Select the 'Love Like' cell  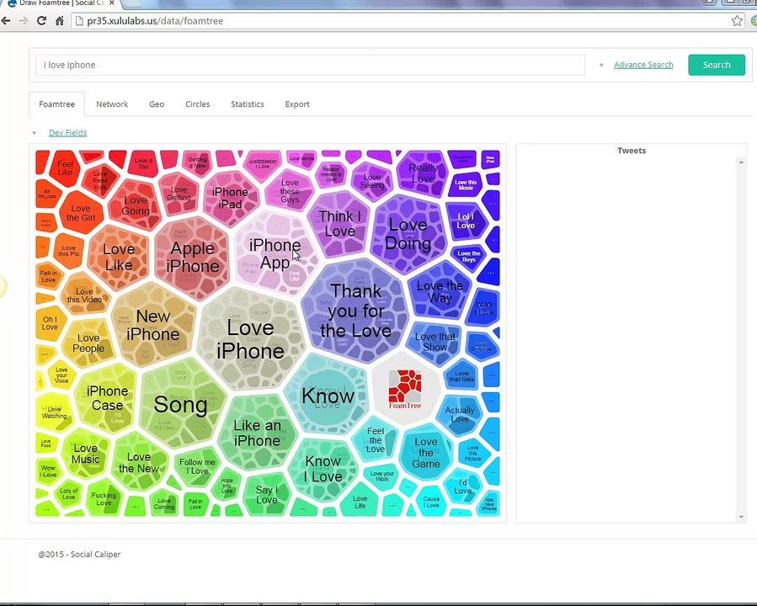click(x=119, y=258)
